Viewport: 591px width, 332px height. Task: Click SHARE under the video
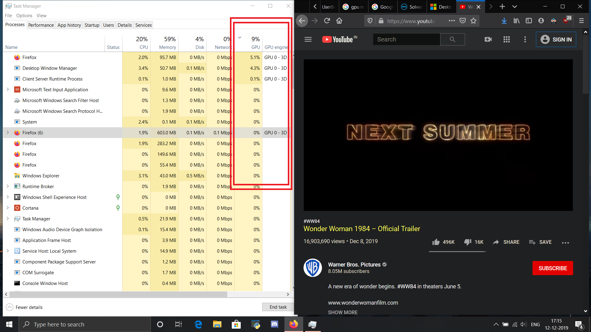[x=506, y=242]
